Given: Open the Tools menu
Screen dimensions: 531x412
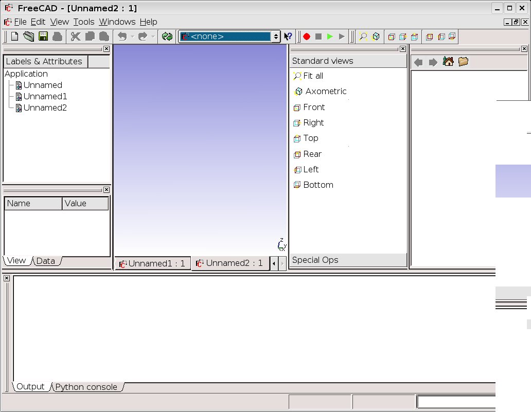Looking at the screenshot, I should tap(83, 22).
